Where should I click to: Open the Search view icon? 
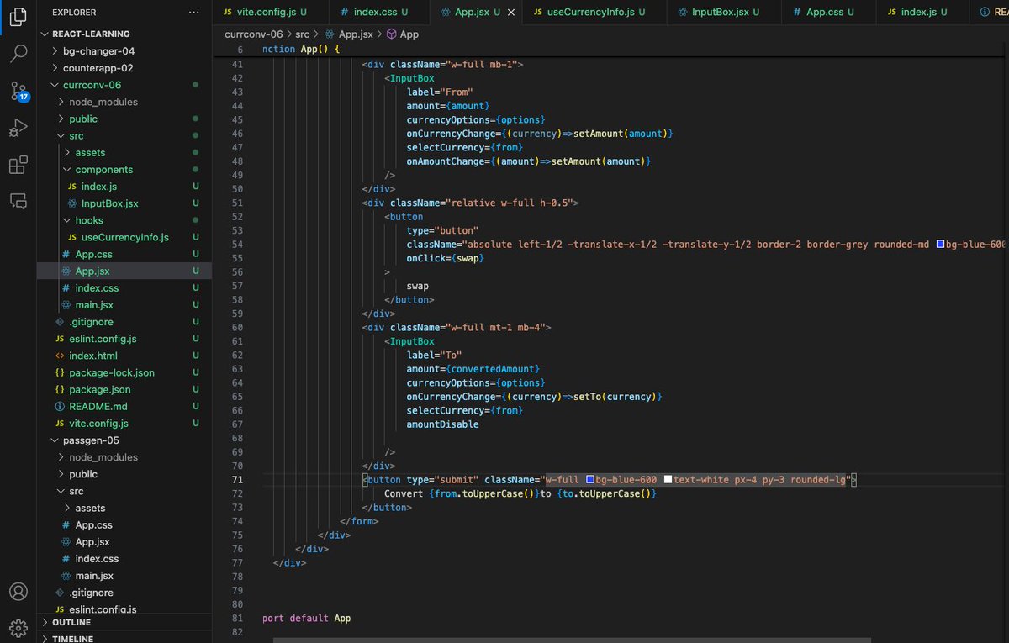[x=18, y=55]
